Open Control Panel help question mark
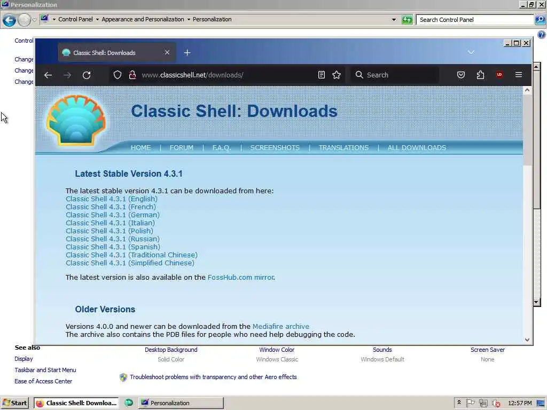The height and width of the screenshot is (410, 547). click(x=542, y=35)
